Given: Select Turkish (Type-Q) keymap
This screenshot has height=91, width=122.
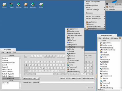Looking at the screenshot, I should (11, 76).
